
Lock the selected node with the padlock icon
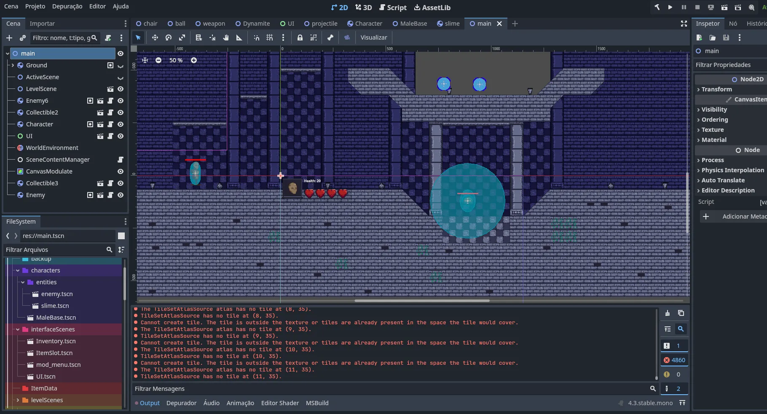tap(300, 37)
